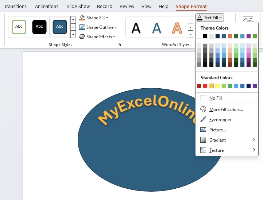The height and width of the screenshot is (200, 263).
Task: Apply the orange outlined A WordArt style
Action: 177,28
